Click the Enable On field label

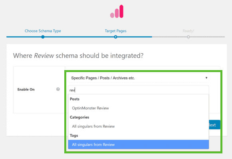[x=26, y=89]
